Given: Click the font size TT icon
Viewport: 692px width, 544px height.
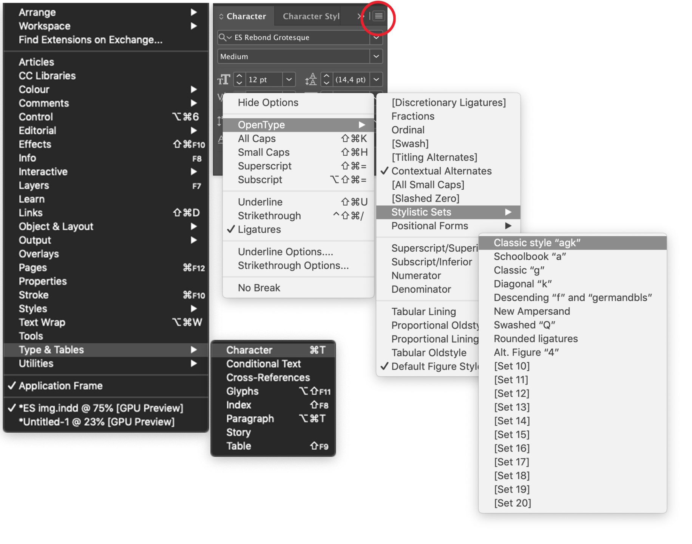Looking at the screenshot, I should [x=224, y=80].
